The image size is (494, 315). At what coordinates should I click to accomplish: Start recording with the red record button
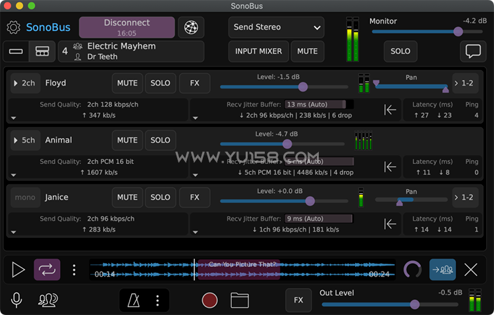[209, 301]
